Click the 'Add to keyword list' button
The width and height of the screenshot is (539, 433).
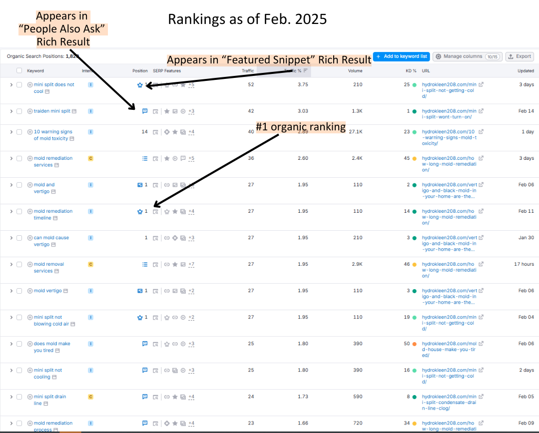(401, 56)
